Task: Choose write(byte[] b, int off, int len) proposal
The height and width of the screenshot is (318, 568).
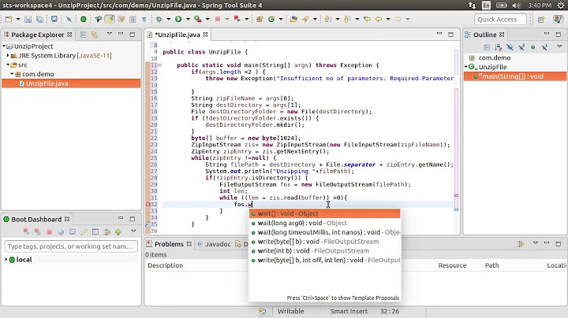Action: tap(324, 261)
